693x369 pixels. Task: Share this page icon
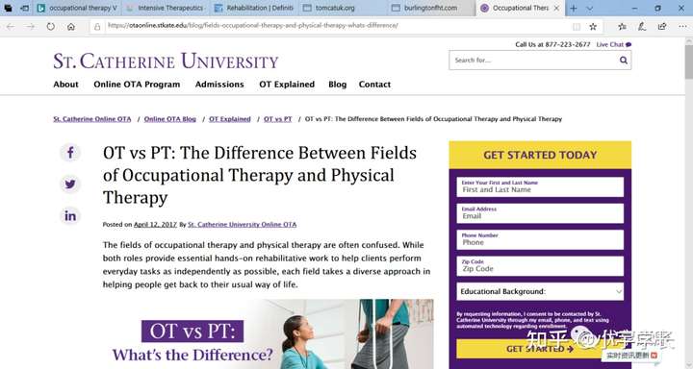click(x=662, y=27)
